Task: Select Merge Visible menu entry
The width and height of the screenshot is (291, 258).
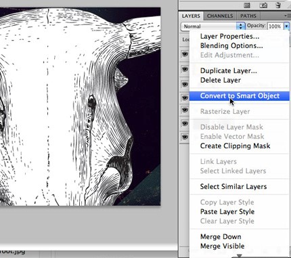Action: tap(240, 246)
